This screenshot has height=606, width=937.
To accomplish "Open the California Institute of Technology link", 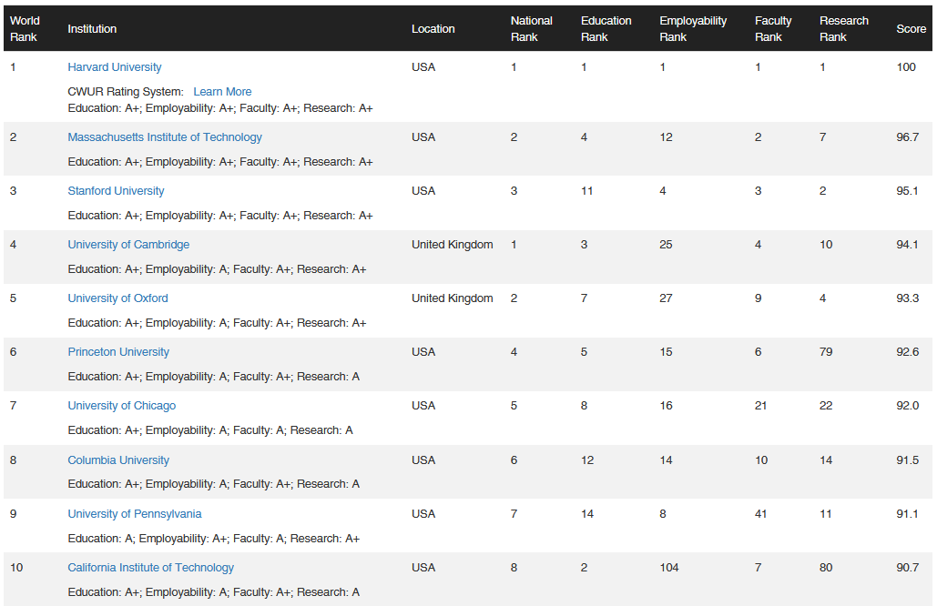I will (150, 567).
